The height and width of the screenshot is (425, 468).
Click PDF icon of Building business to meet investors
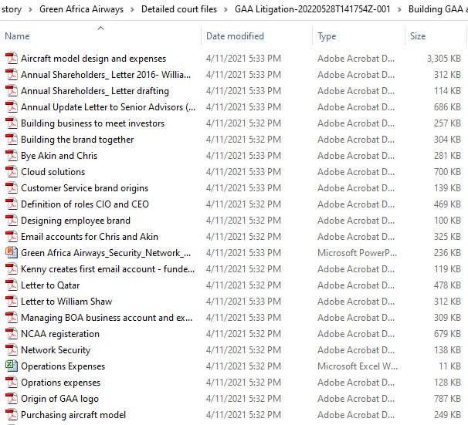(x=12, y=123)
